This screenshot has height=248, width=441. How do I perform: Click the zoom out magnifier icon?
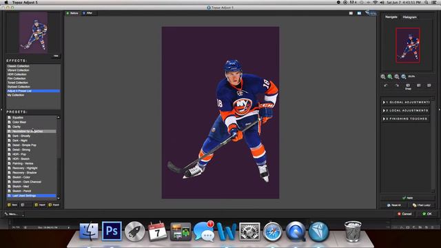[x=383, y=76]
